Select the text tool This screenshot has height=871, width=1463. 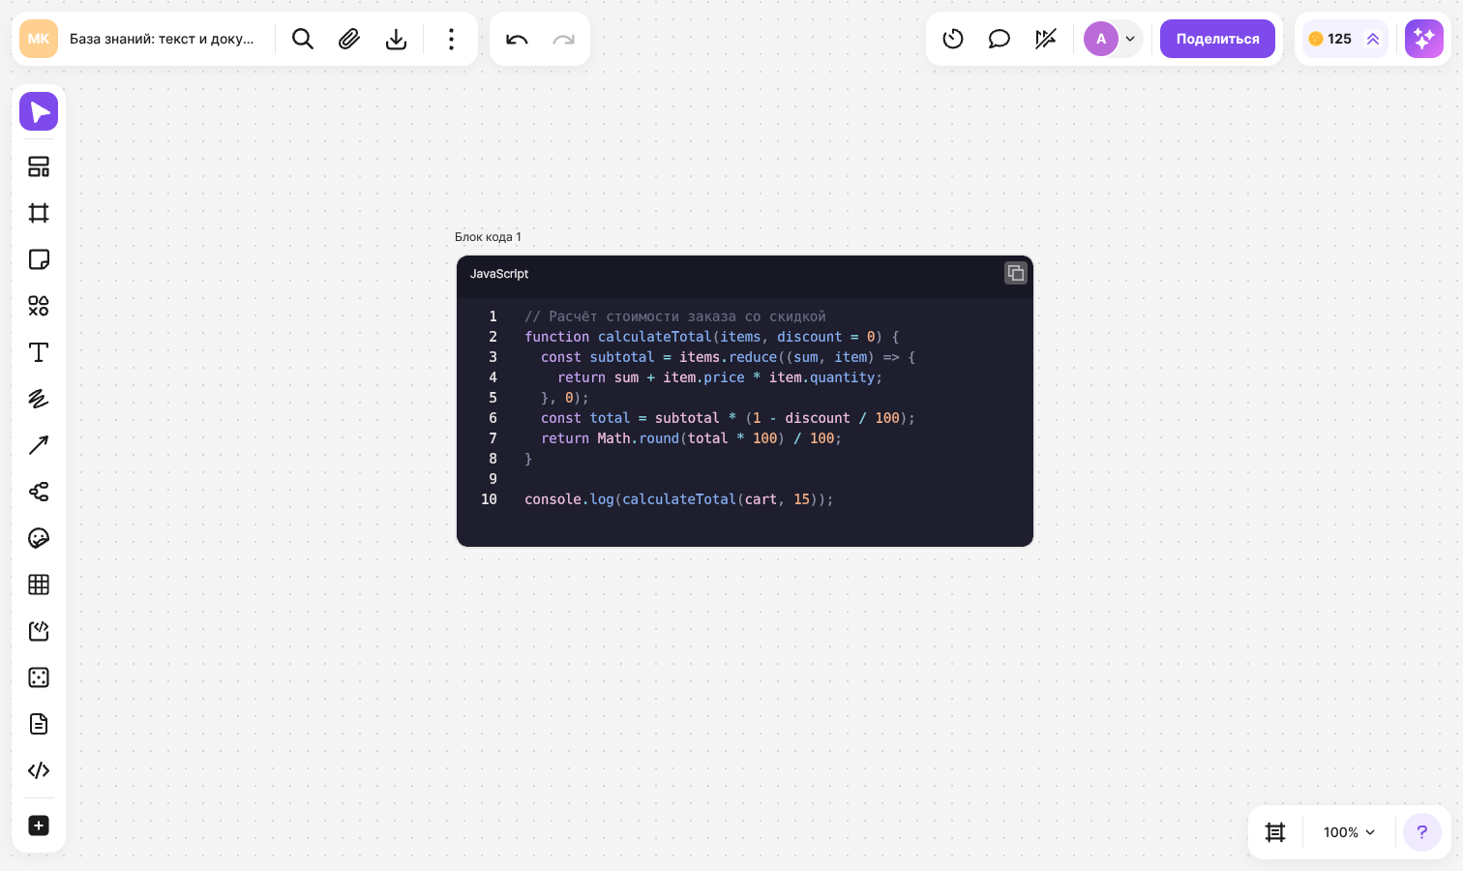point(39,352)
